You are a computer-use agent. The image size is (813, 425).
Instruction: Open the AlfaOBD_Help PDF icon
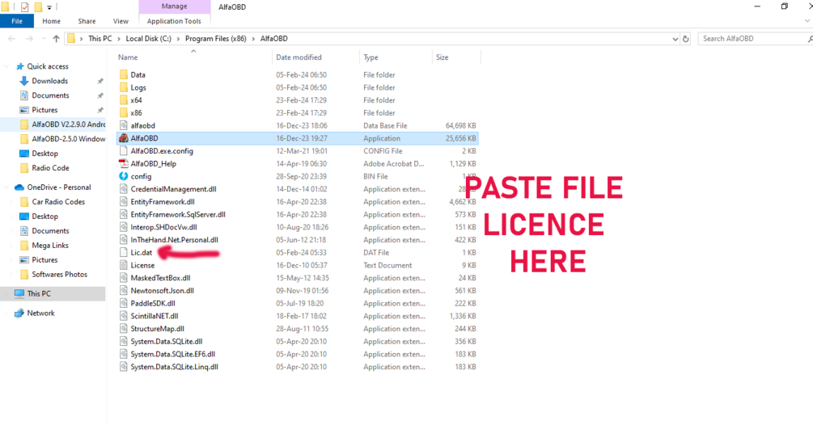pos(124,163)
